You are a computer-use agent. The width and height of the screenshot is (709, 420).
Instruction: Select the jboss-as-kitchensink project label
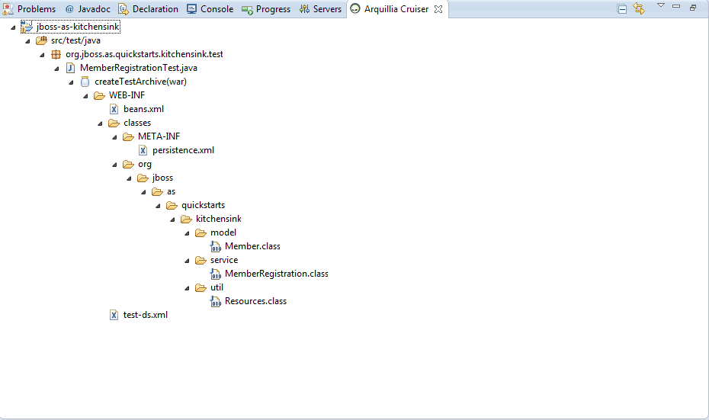tap(78, 27)
